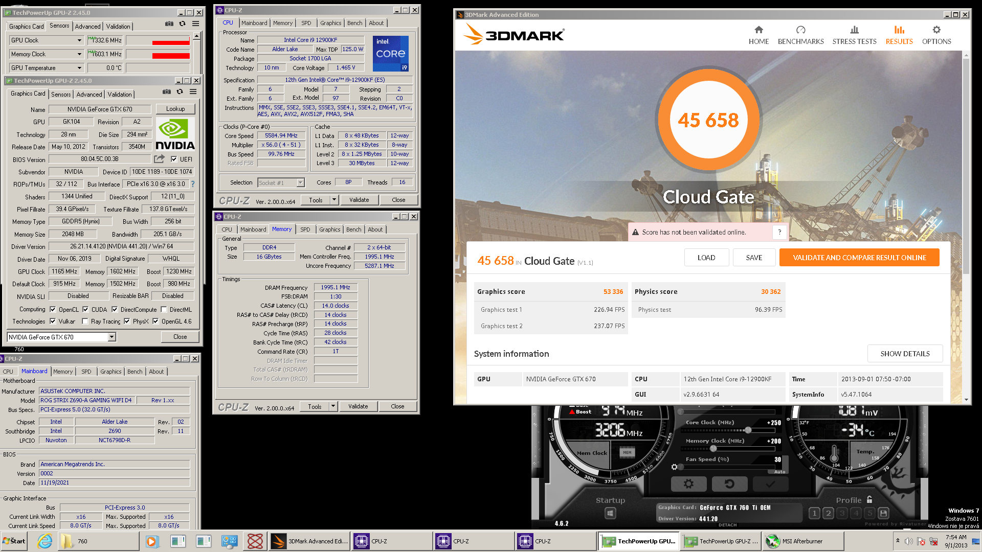Image resolution: width=982 pixels, height=552 pixels.
Task: Toggle OpenCL checkbox in GPU-Z
Action: 52,310
